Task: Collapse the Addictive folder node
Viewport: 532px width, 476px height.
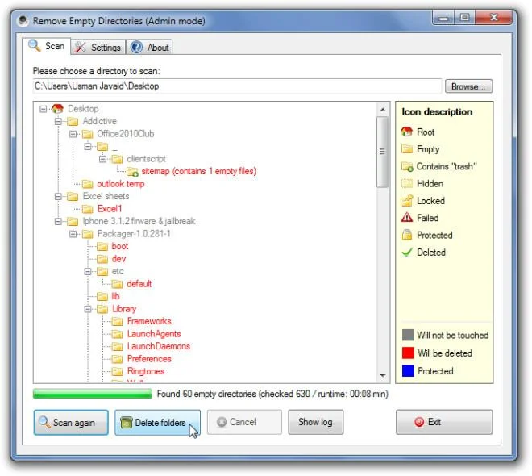Action: click(58, 121)
